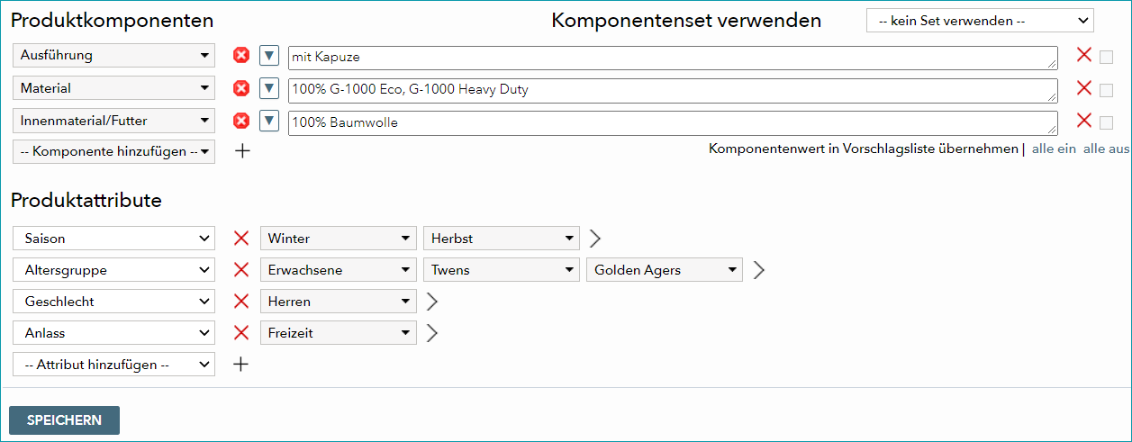1132x442 pixels.
Task: Click the 'alle ein' link
Action: point(1054,149)
